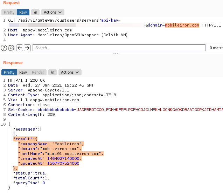The height and width of the screenshot is (193, 223).
Task: Click the panel divider dots handle
Action: (116, 53)
